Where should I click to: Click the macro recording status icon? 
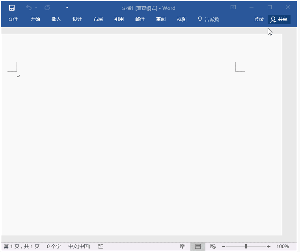[x=101, y=246]
